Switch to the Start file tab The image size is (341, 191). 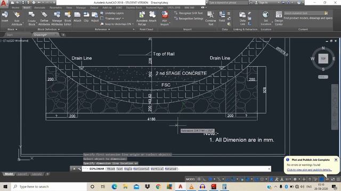point(10,35)
